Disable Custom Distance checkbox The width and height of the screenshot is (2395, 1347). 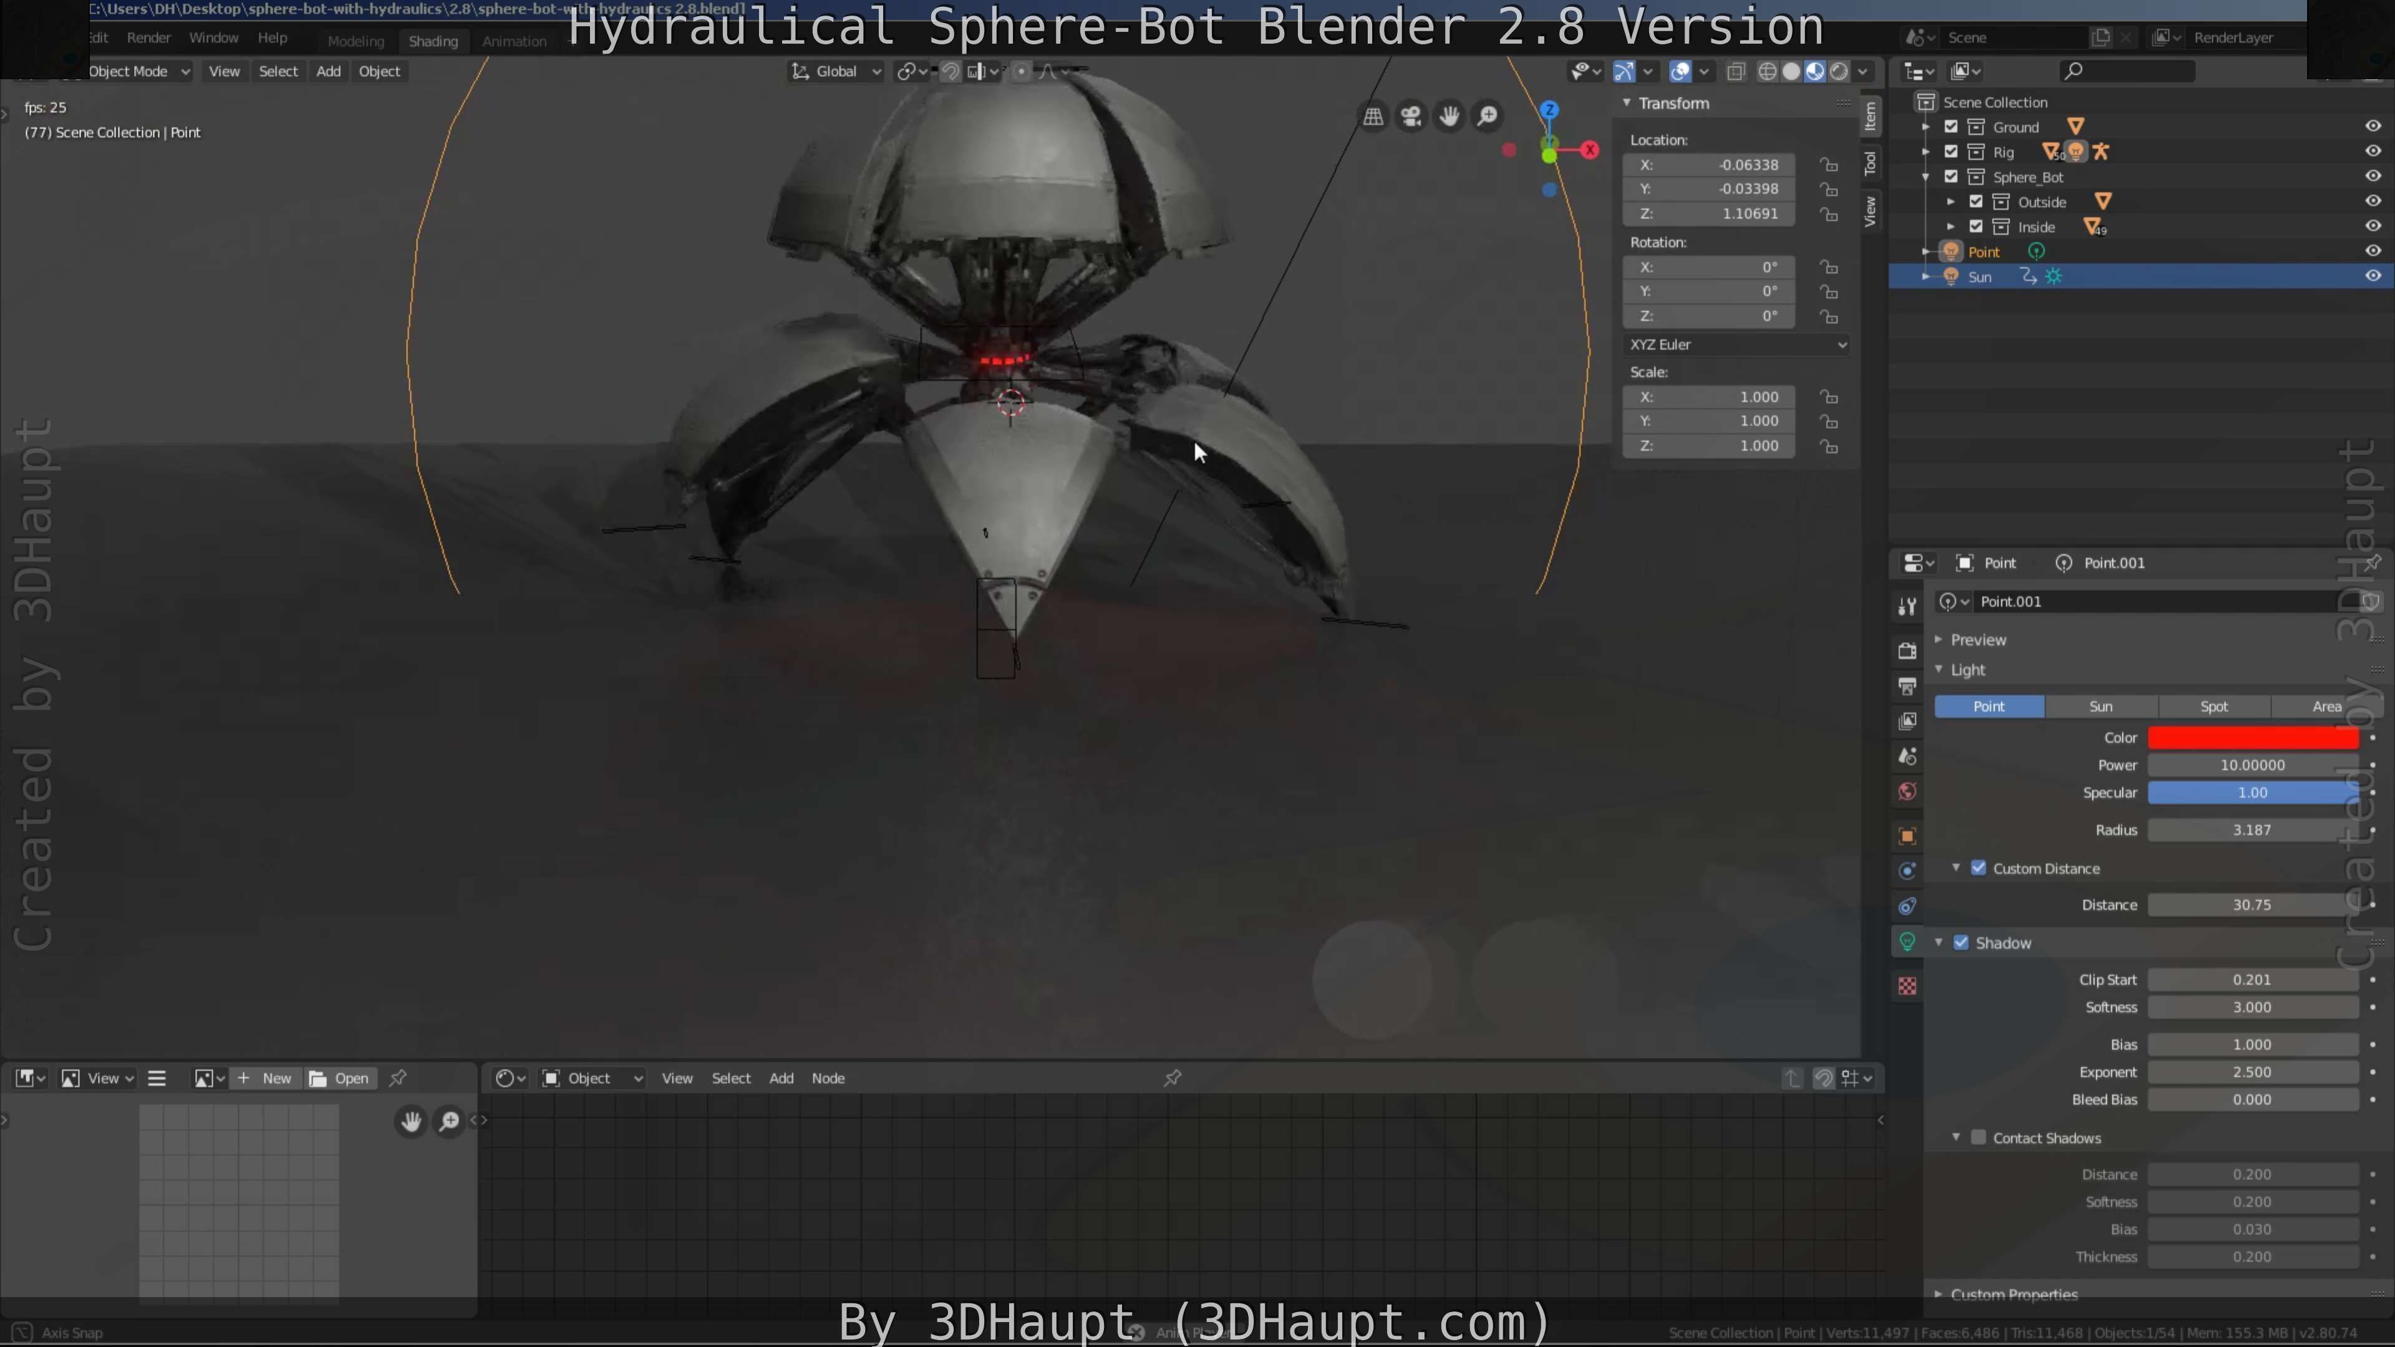1978,868
